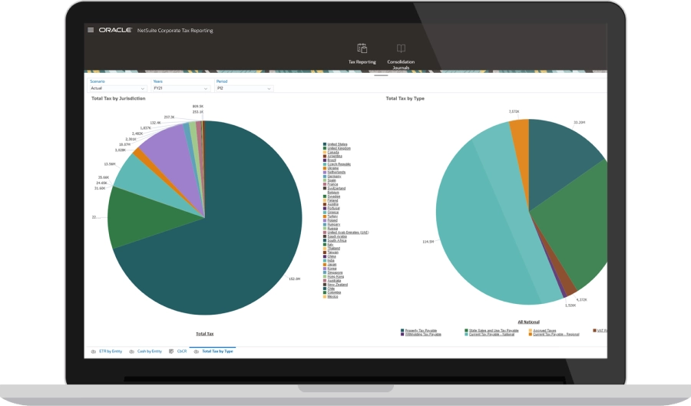
Task: Click the Total Tax link below pie chart
Action: pos(204,334)
